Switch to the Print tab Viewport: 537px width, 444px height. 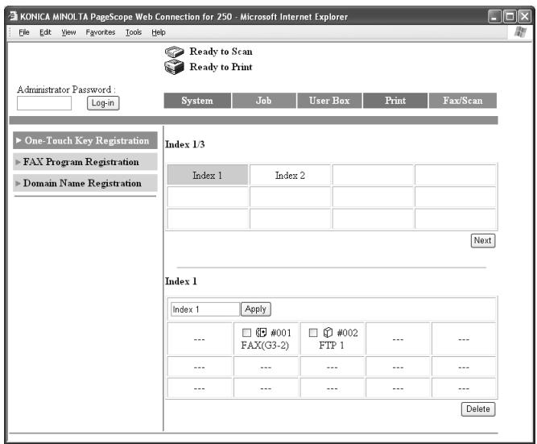point(395,101)
